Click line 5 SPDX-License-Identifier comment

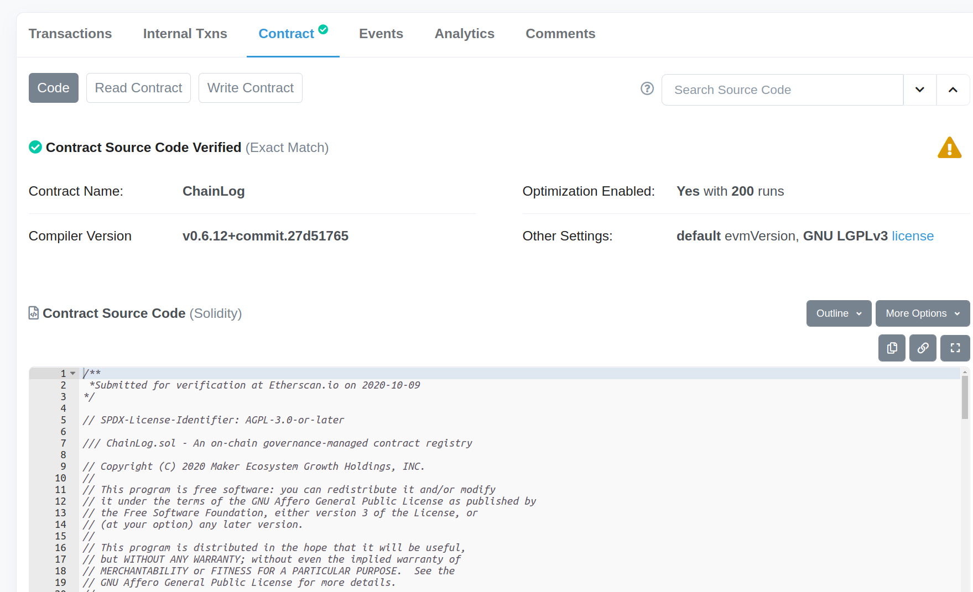click(x=214, y=420)
